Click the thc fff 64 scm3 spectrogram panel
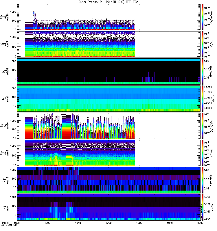217x231 pixels. tap(108, 153)
